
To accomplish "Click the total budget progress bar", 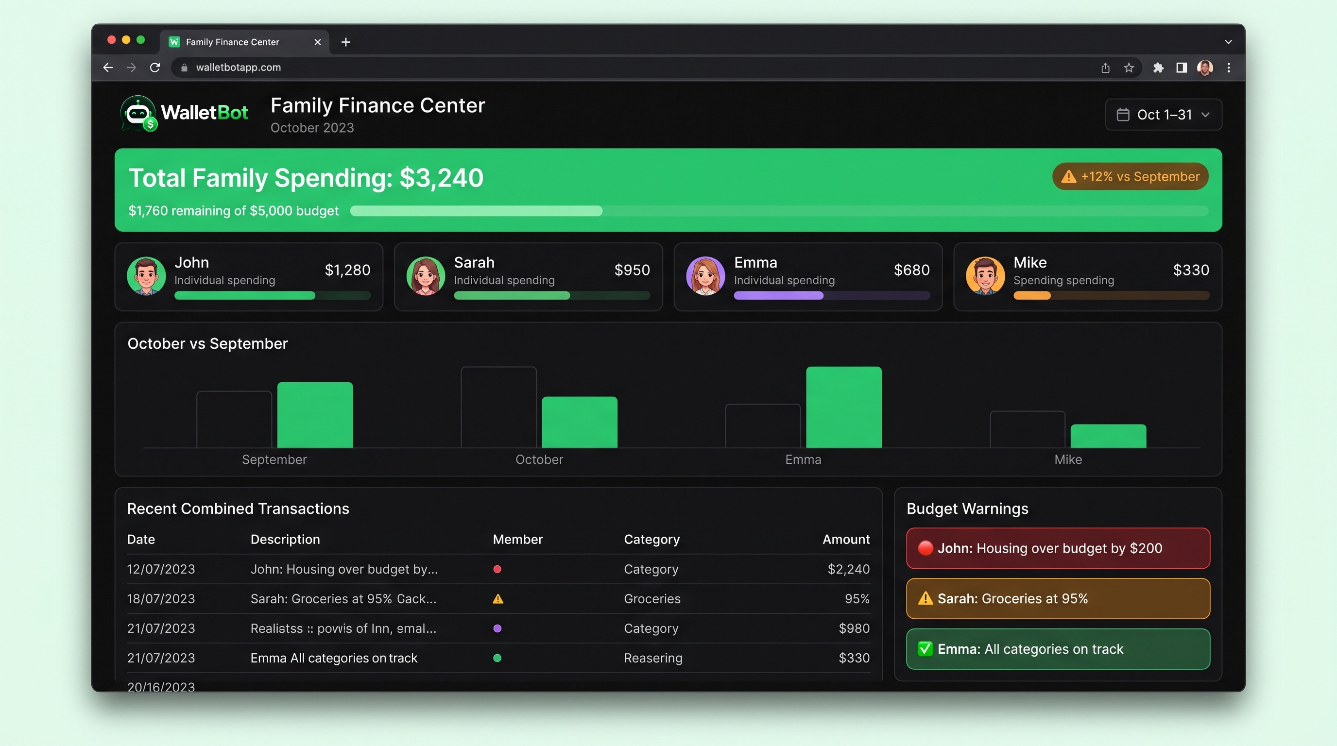I will (779, 211).
